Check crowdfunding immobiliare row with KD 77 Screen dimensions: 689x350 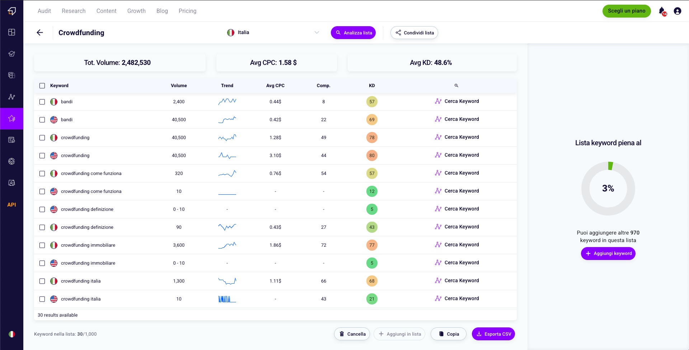[42, 245]
